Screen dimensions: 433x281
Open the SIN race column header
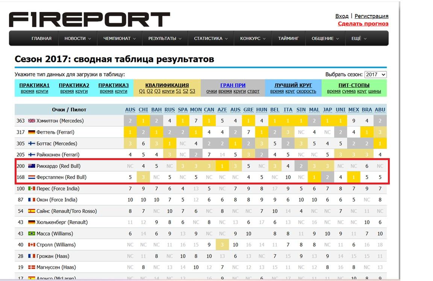coord(301,110)
